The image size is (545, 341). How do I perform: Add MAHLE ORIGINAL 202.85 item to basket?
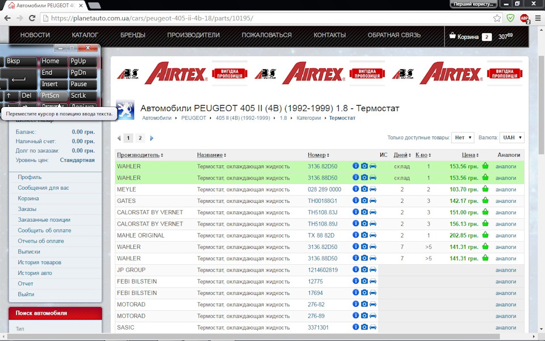point(485,235)
